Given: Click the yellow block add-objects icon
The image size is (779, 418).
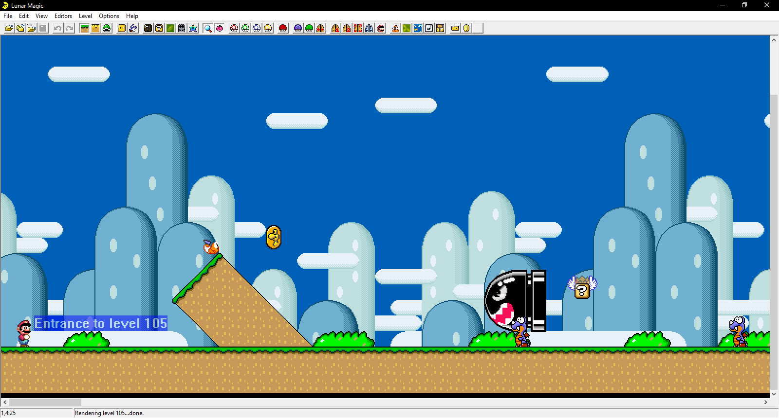Looking at the screenshot, I should [x=122, y=28].
